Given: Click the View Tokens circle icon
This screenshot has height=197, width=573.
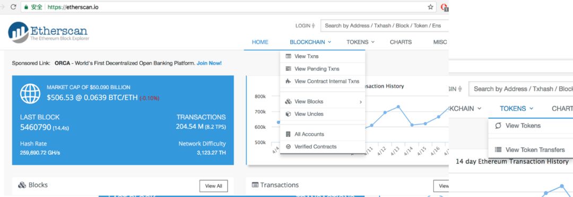Looking at the screenshot, I should tap(498, 126).
